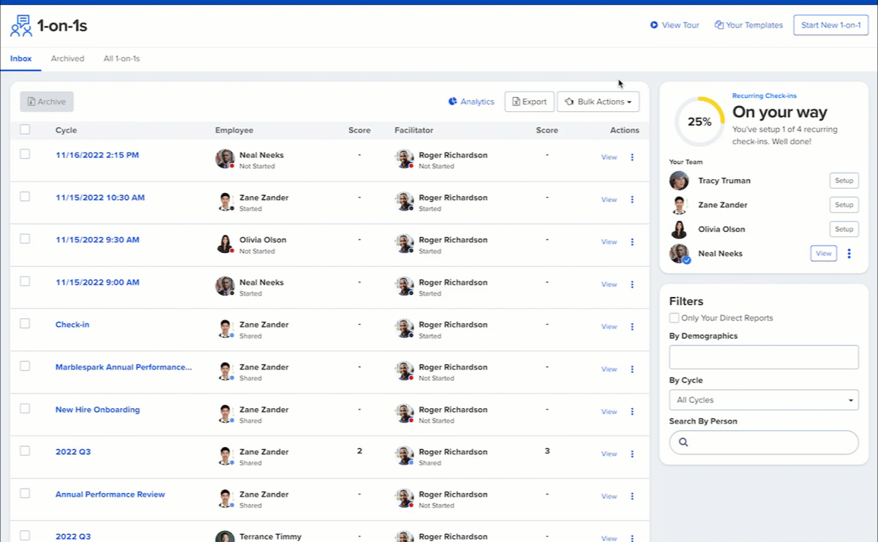Click the Start New 1-on-1 button
This screenshot has width=878, height=542.
point(830,25)
